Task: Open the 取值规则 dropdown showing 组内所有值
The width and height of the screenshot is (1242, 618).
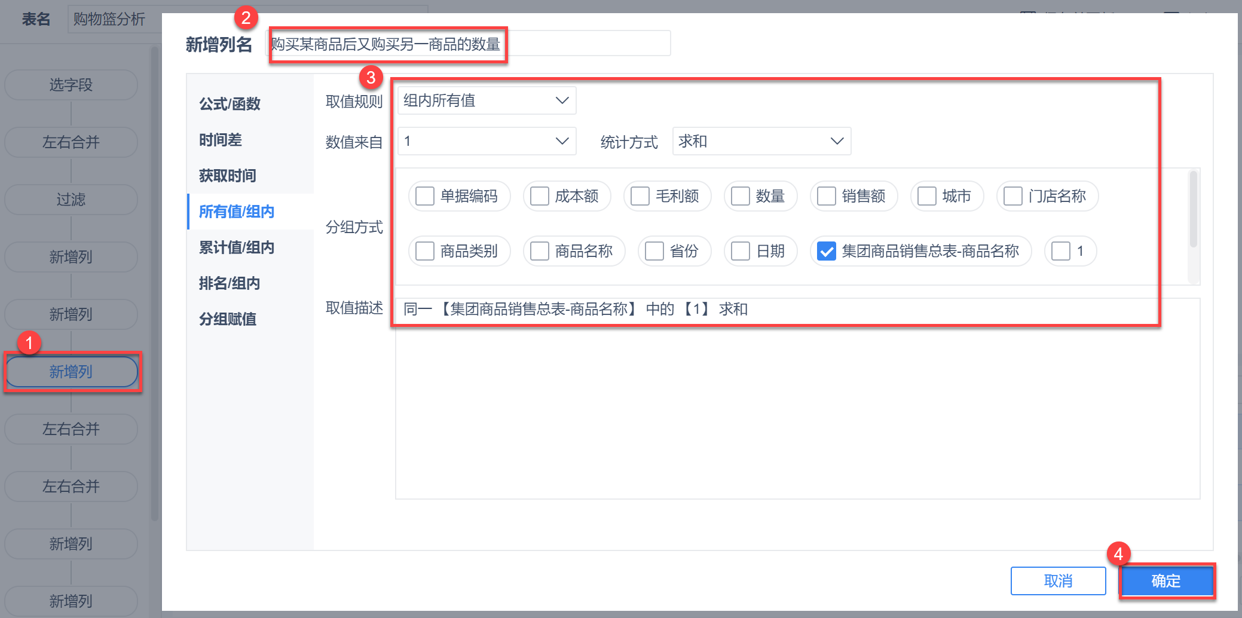Action: [487, 100]
